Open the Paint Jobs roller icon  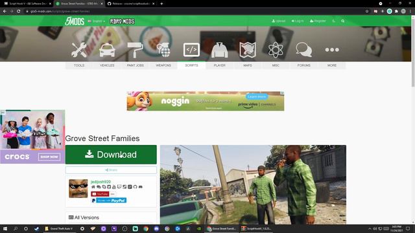pos(135,50)
